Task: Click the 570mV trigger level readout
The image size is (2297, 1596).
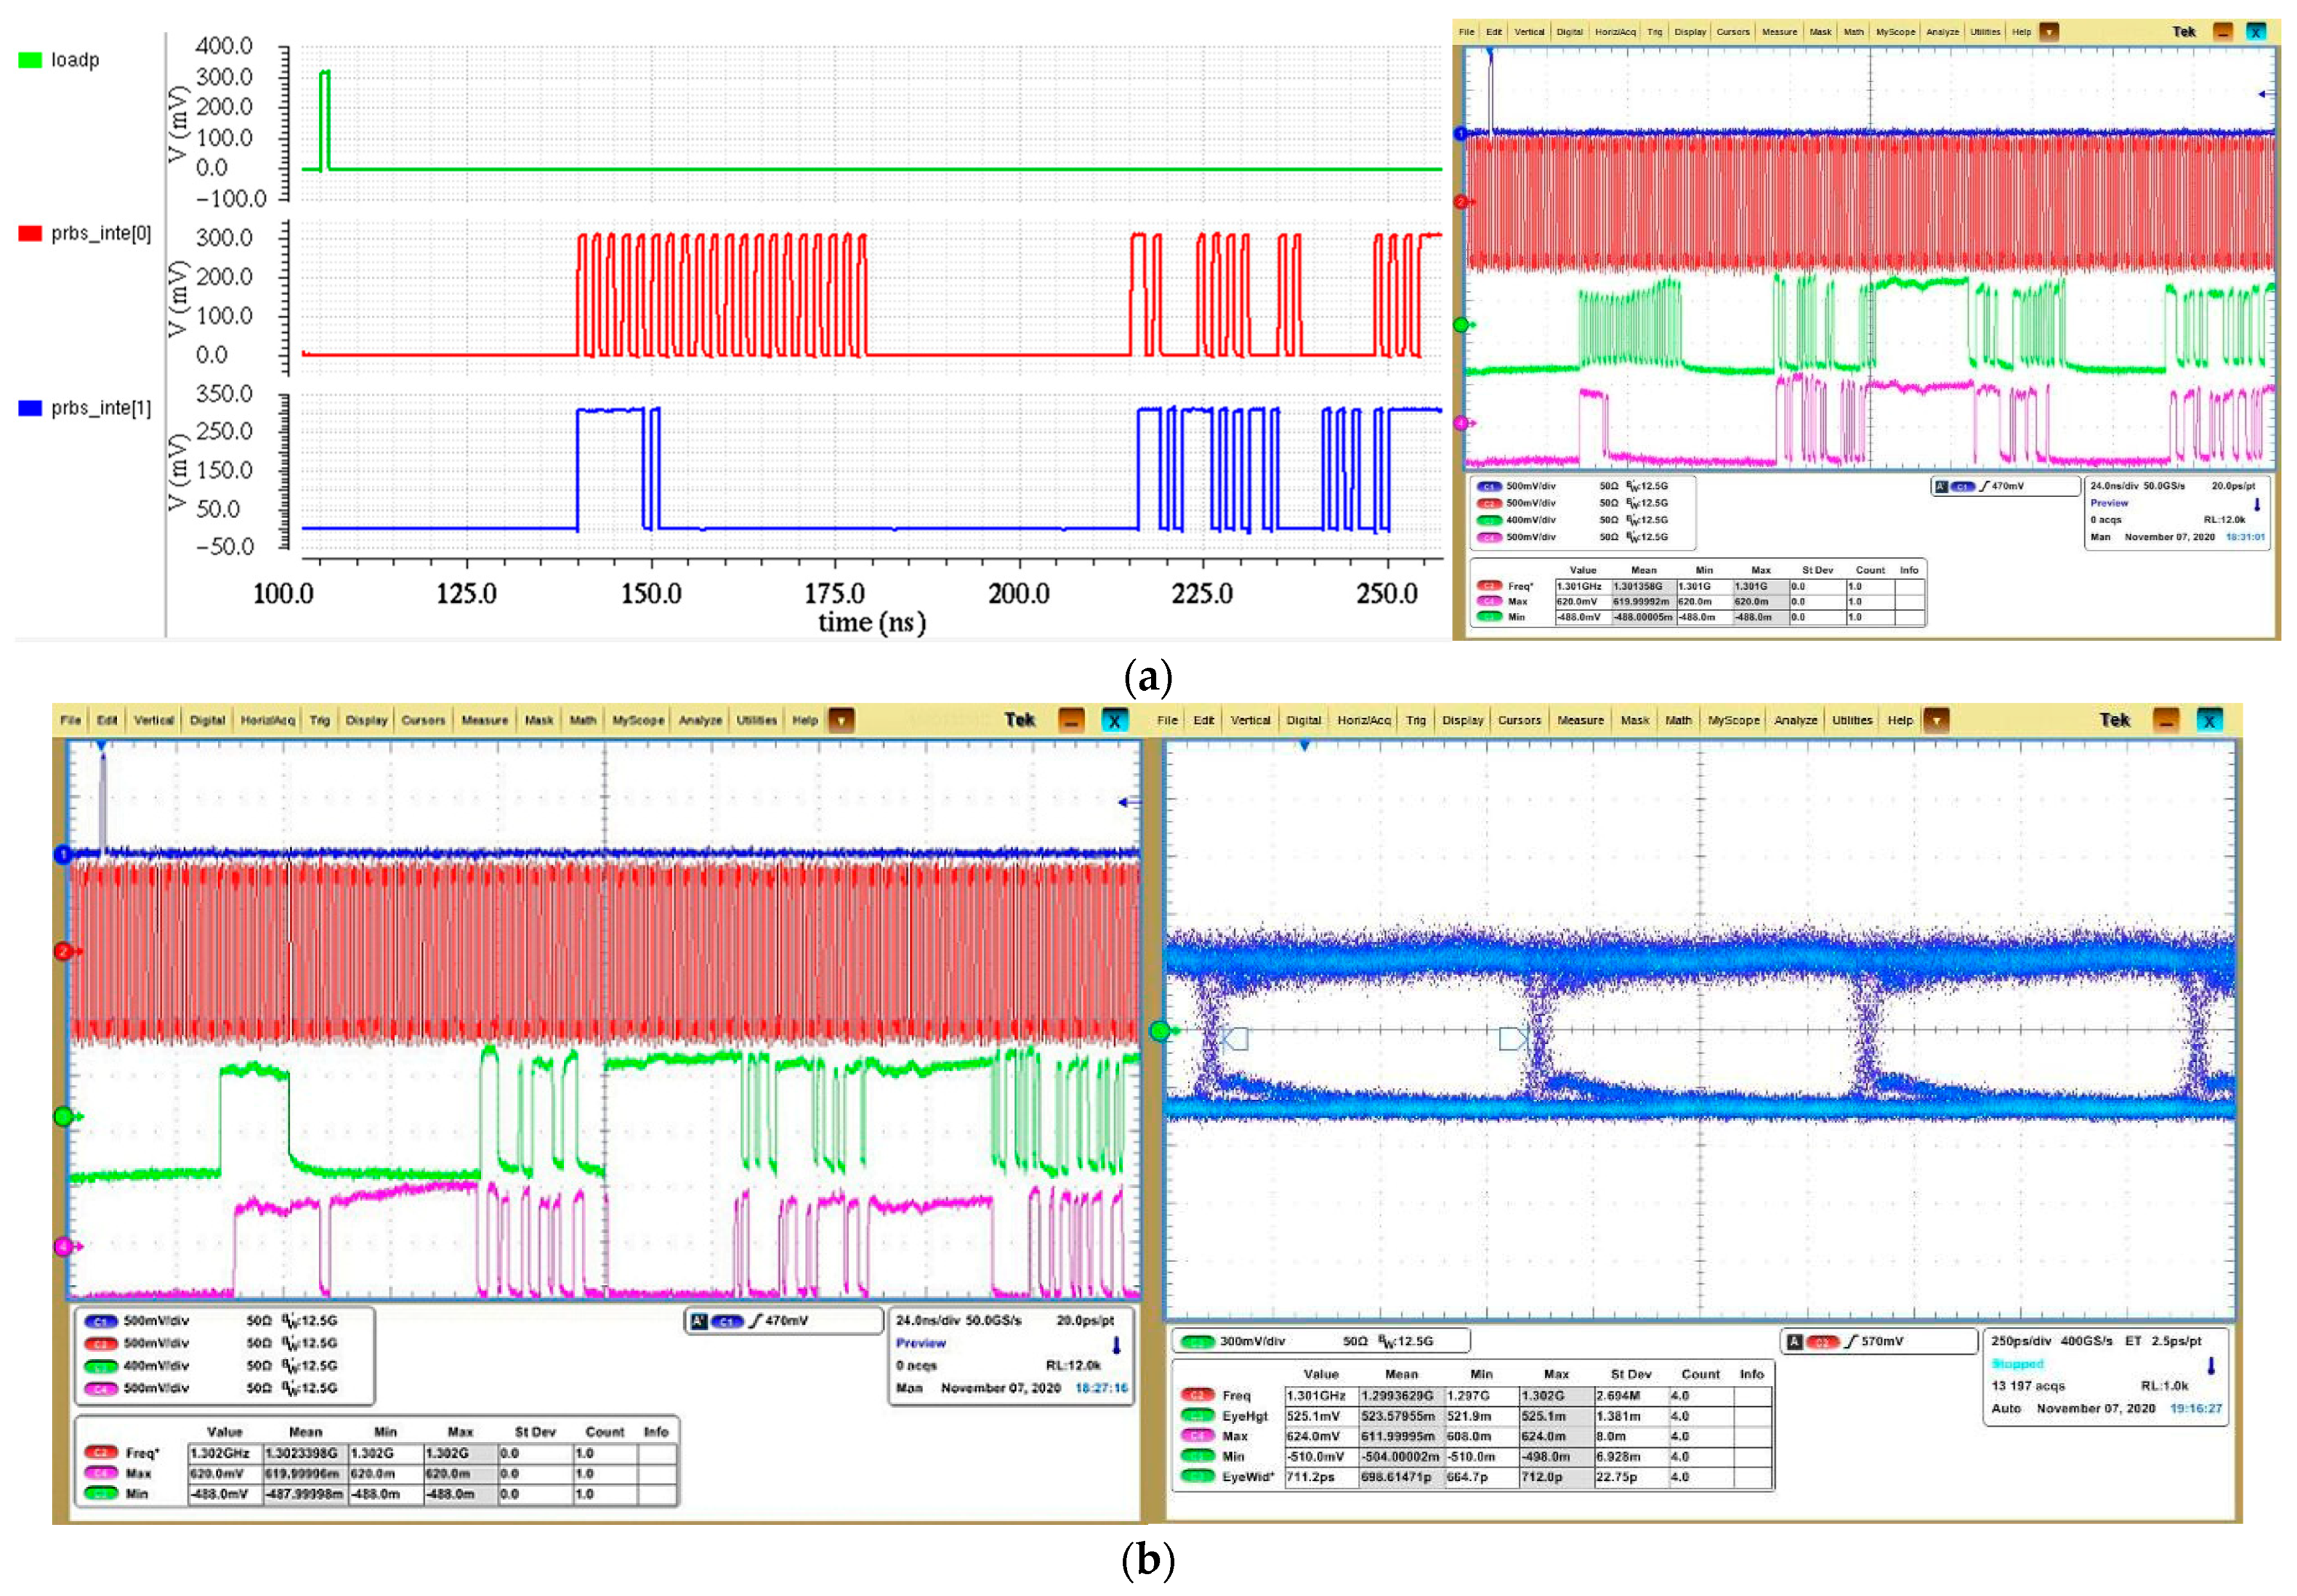Action: tap(1882, 1341)
